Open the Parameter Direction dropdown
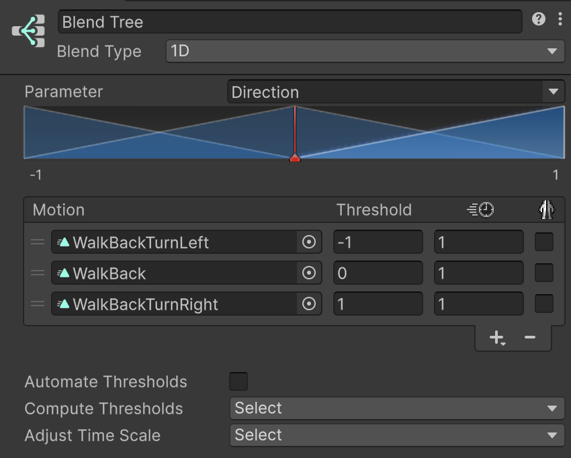Image resolution: width=571 pixels, height=458 pixels. (x=396, y=92)
